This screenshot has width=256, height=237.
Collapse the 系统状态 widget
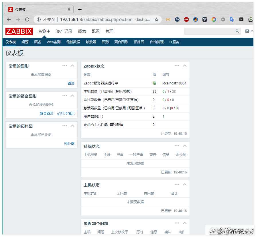pos(185,146)
